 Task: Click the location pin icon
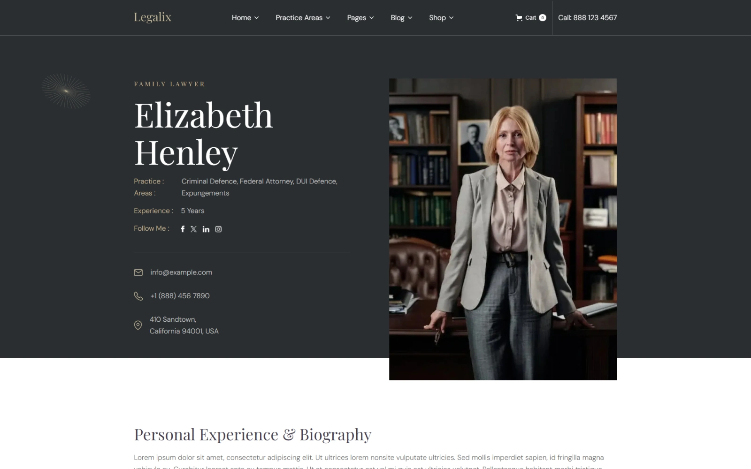[x=138, y=325]
